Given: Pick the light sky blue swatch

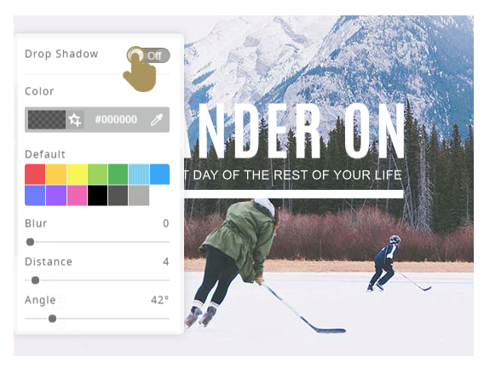Looking at the screenshot, I should [x=139, y=175].
